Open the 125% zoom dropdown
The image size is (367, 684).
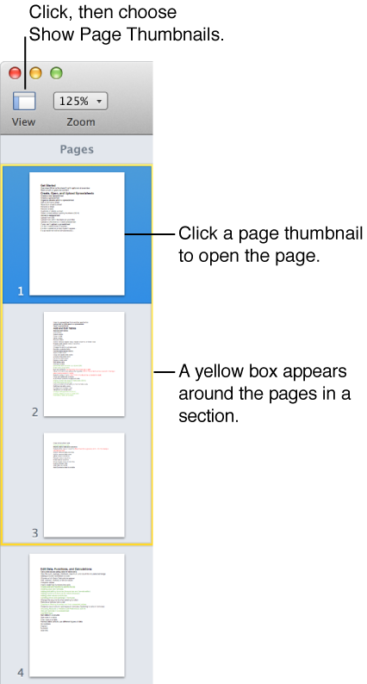point(80,101)
